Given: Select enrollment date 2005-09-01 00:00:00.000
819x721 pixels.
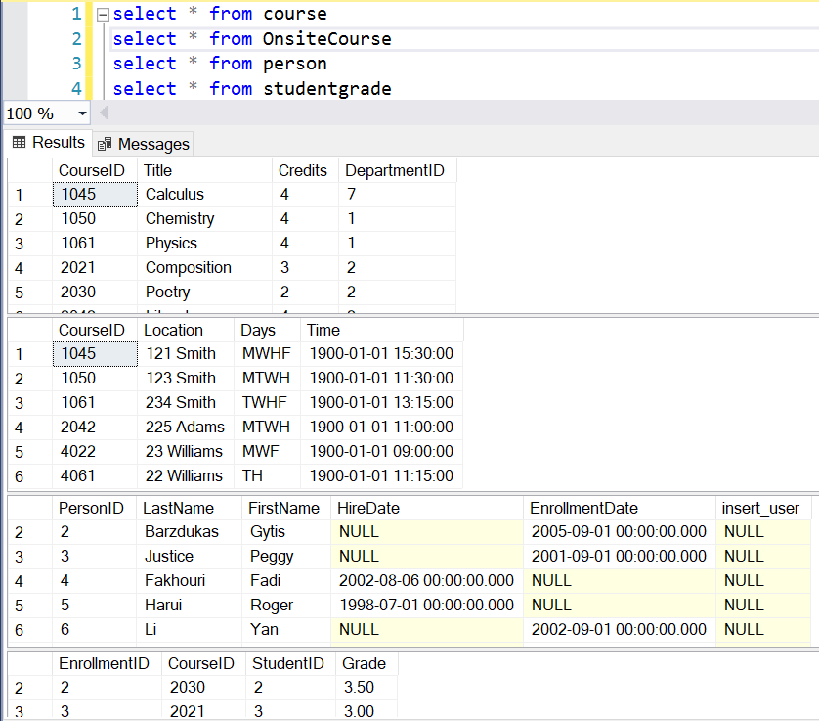Looking at the screenshot, I should point(619,532).
